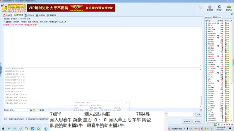Click the send button beside input
This screenshot has height=131, width=234.
(x=199, y=114)
